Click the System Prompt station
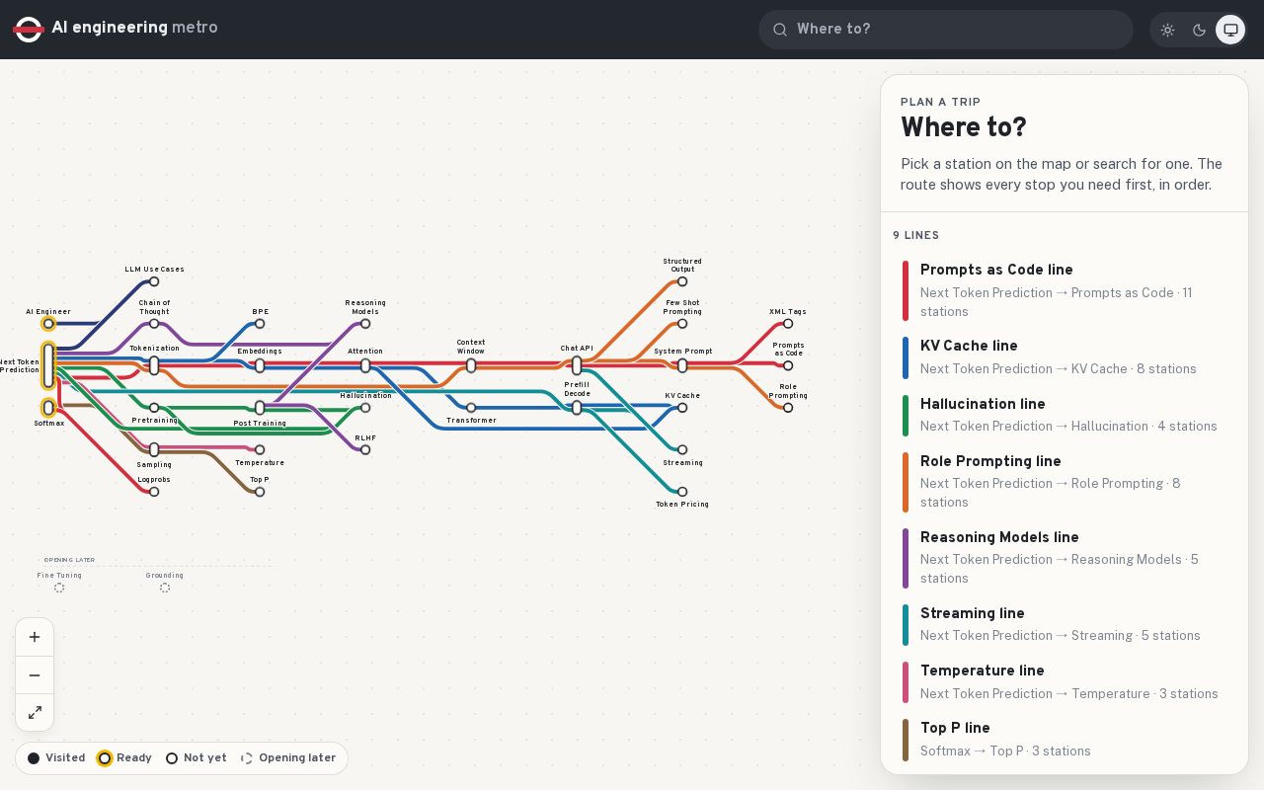Image resolution: width=1264 pixels, height=790 pixels. (682, 365)
